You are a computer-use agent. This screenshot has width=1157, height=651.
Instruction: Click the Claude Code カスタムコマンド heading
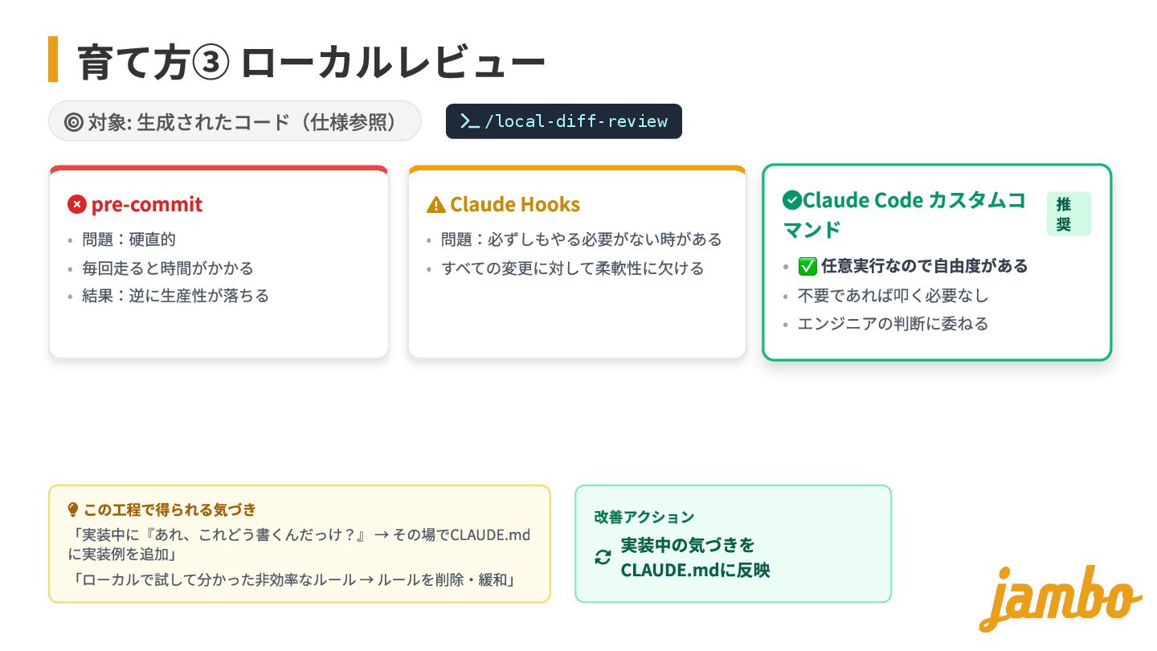(x=905, y=215)
